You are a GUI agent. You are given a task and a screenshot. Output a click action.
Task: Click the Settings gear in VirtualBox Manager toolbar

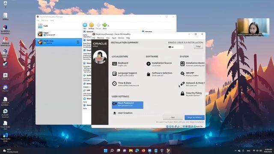coord(91,26)
